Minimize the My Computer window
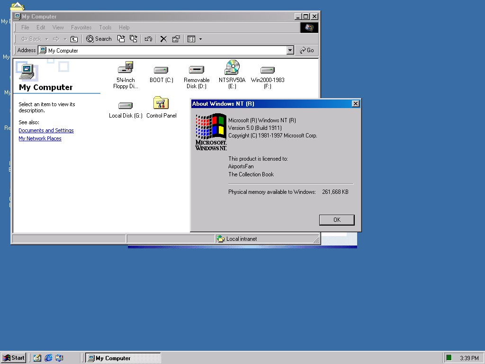The image size is (485, 364). click(298, 17)
